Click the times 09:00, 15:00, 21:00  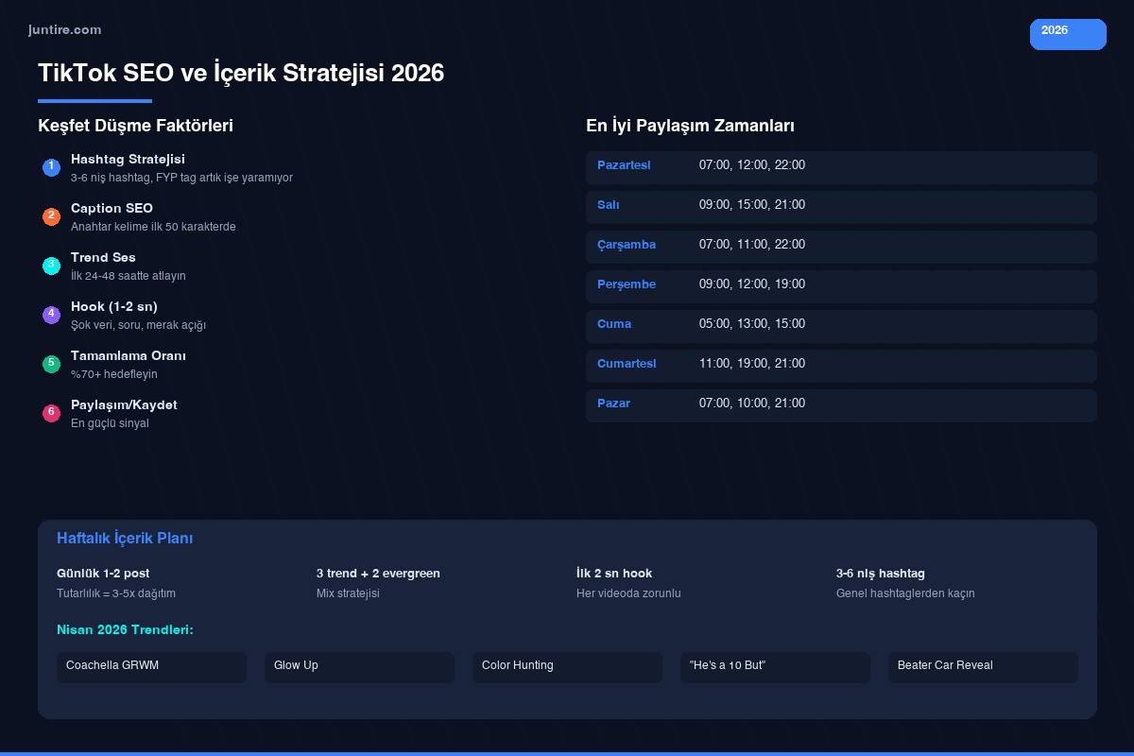coord(752,206)
